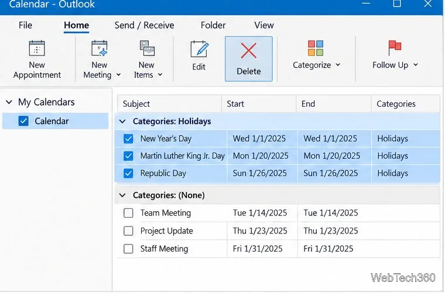Switch to the Send / Receive tab
This screenshot has height=293, width=445.
click(144, 25)
